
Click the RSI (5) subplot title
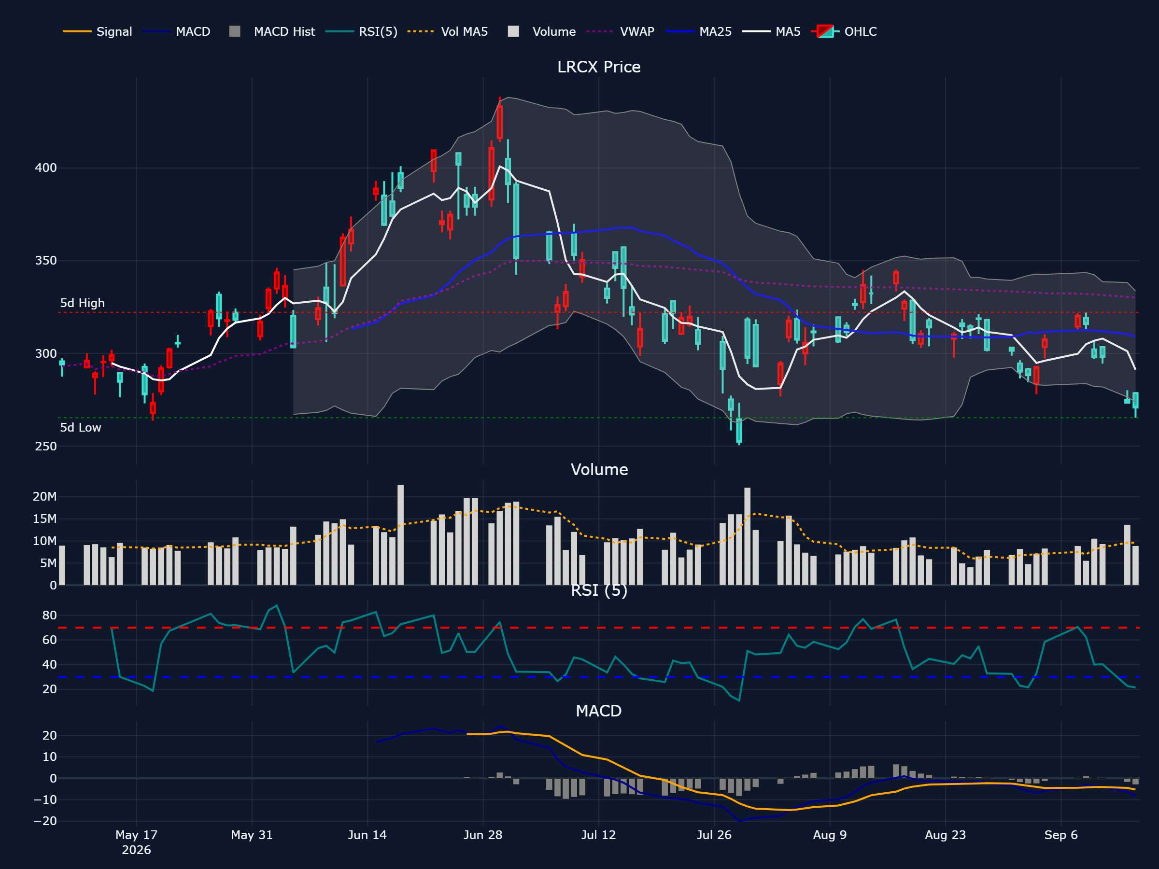tap(599, 590)
